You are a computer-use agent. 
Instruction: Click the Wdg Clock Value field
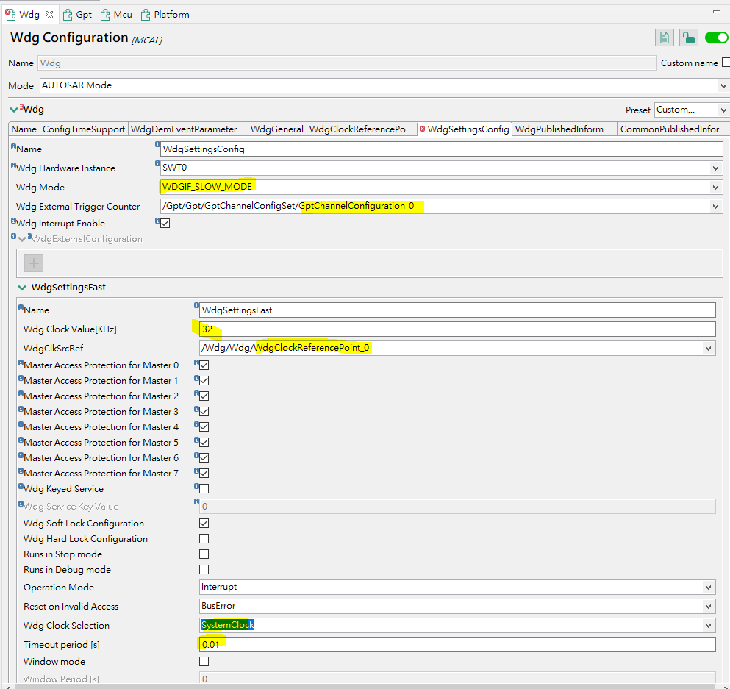coord(457,329)
